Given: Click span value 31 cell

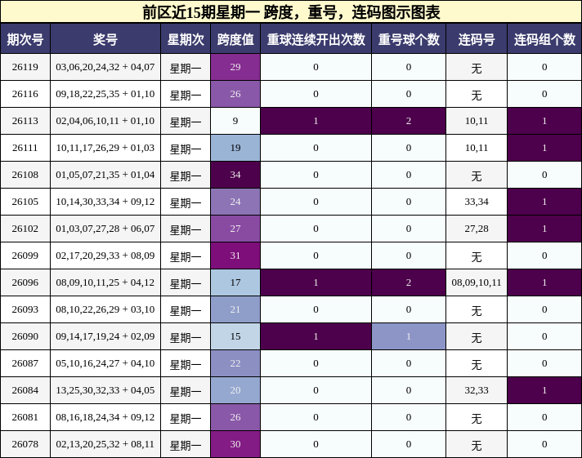Looking at the screenshot, I should [x=235, y=256].
